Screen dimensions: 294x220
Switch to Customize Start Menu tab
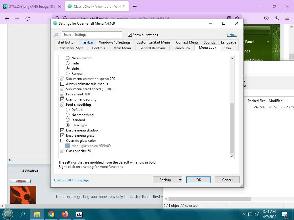[153, 42]
